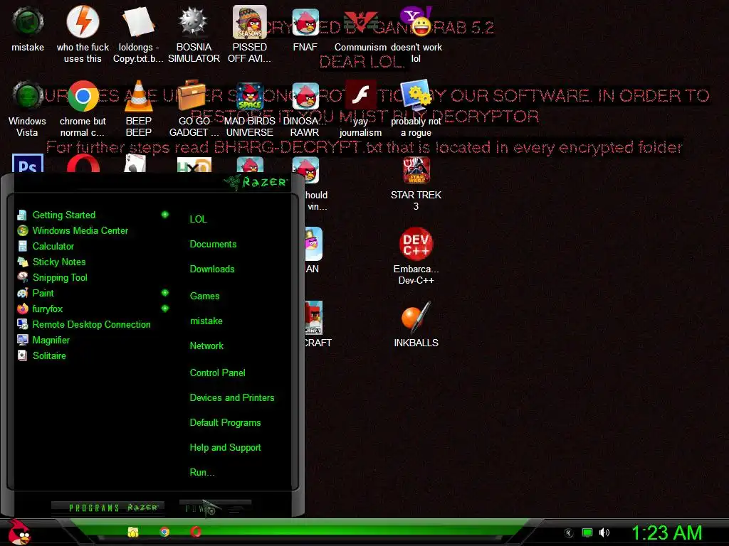Expand Getting Started jump list arrow
This screenshot has width=729, height=546.
pos(164,215)
